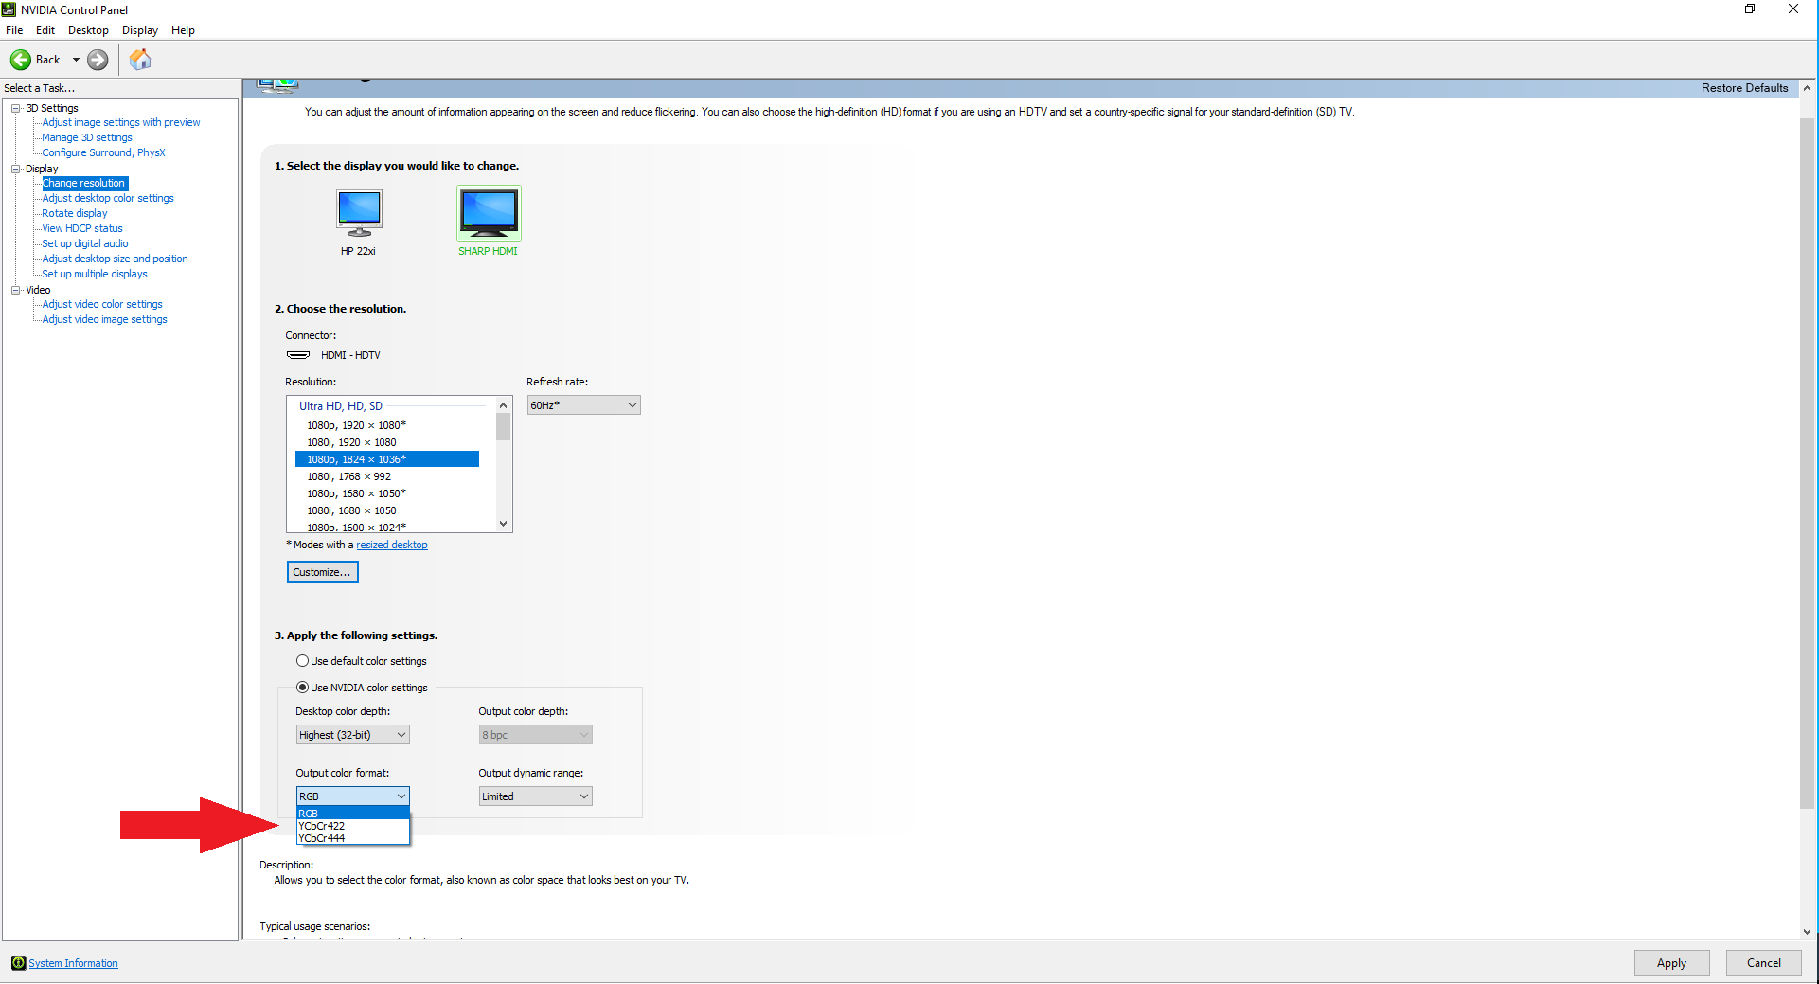Click Restore Defaults
The image size is (1819, 984).
1744,88
